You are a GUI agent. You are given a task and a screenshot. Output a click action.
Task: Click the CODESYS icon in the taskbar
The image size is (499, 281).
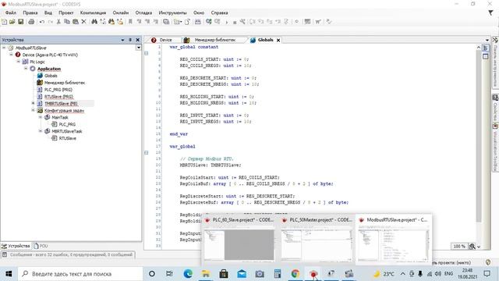[x=313, y=274]
